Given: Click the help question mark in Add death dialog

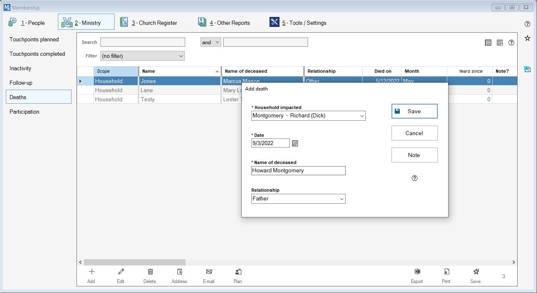Looking at the screenshot, I should coord(415,178).
